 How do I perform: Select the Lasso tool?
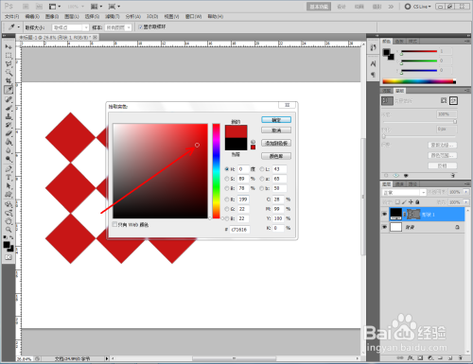(x=9, y=64)
